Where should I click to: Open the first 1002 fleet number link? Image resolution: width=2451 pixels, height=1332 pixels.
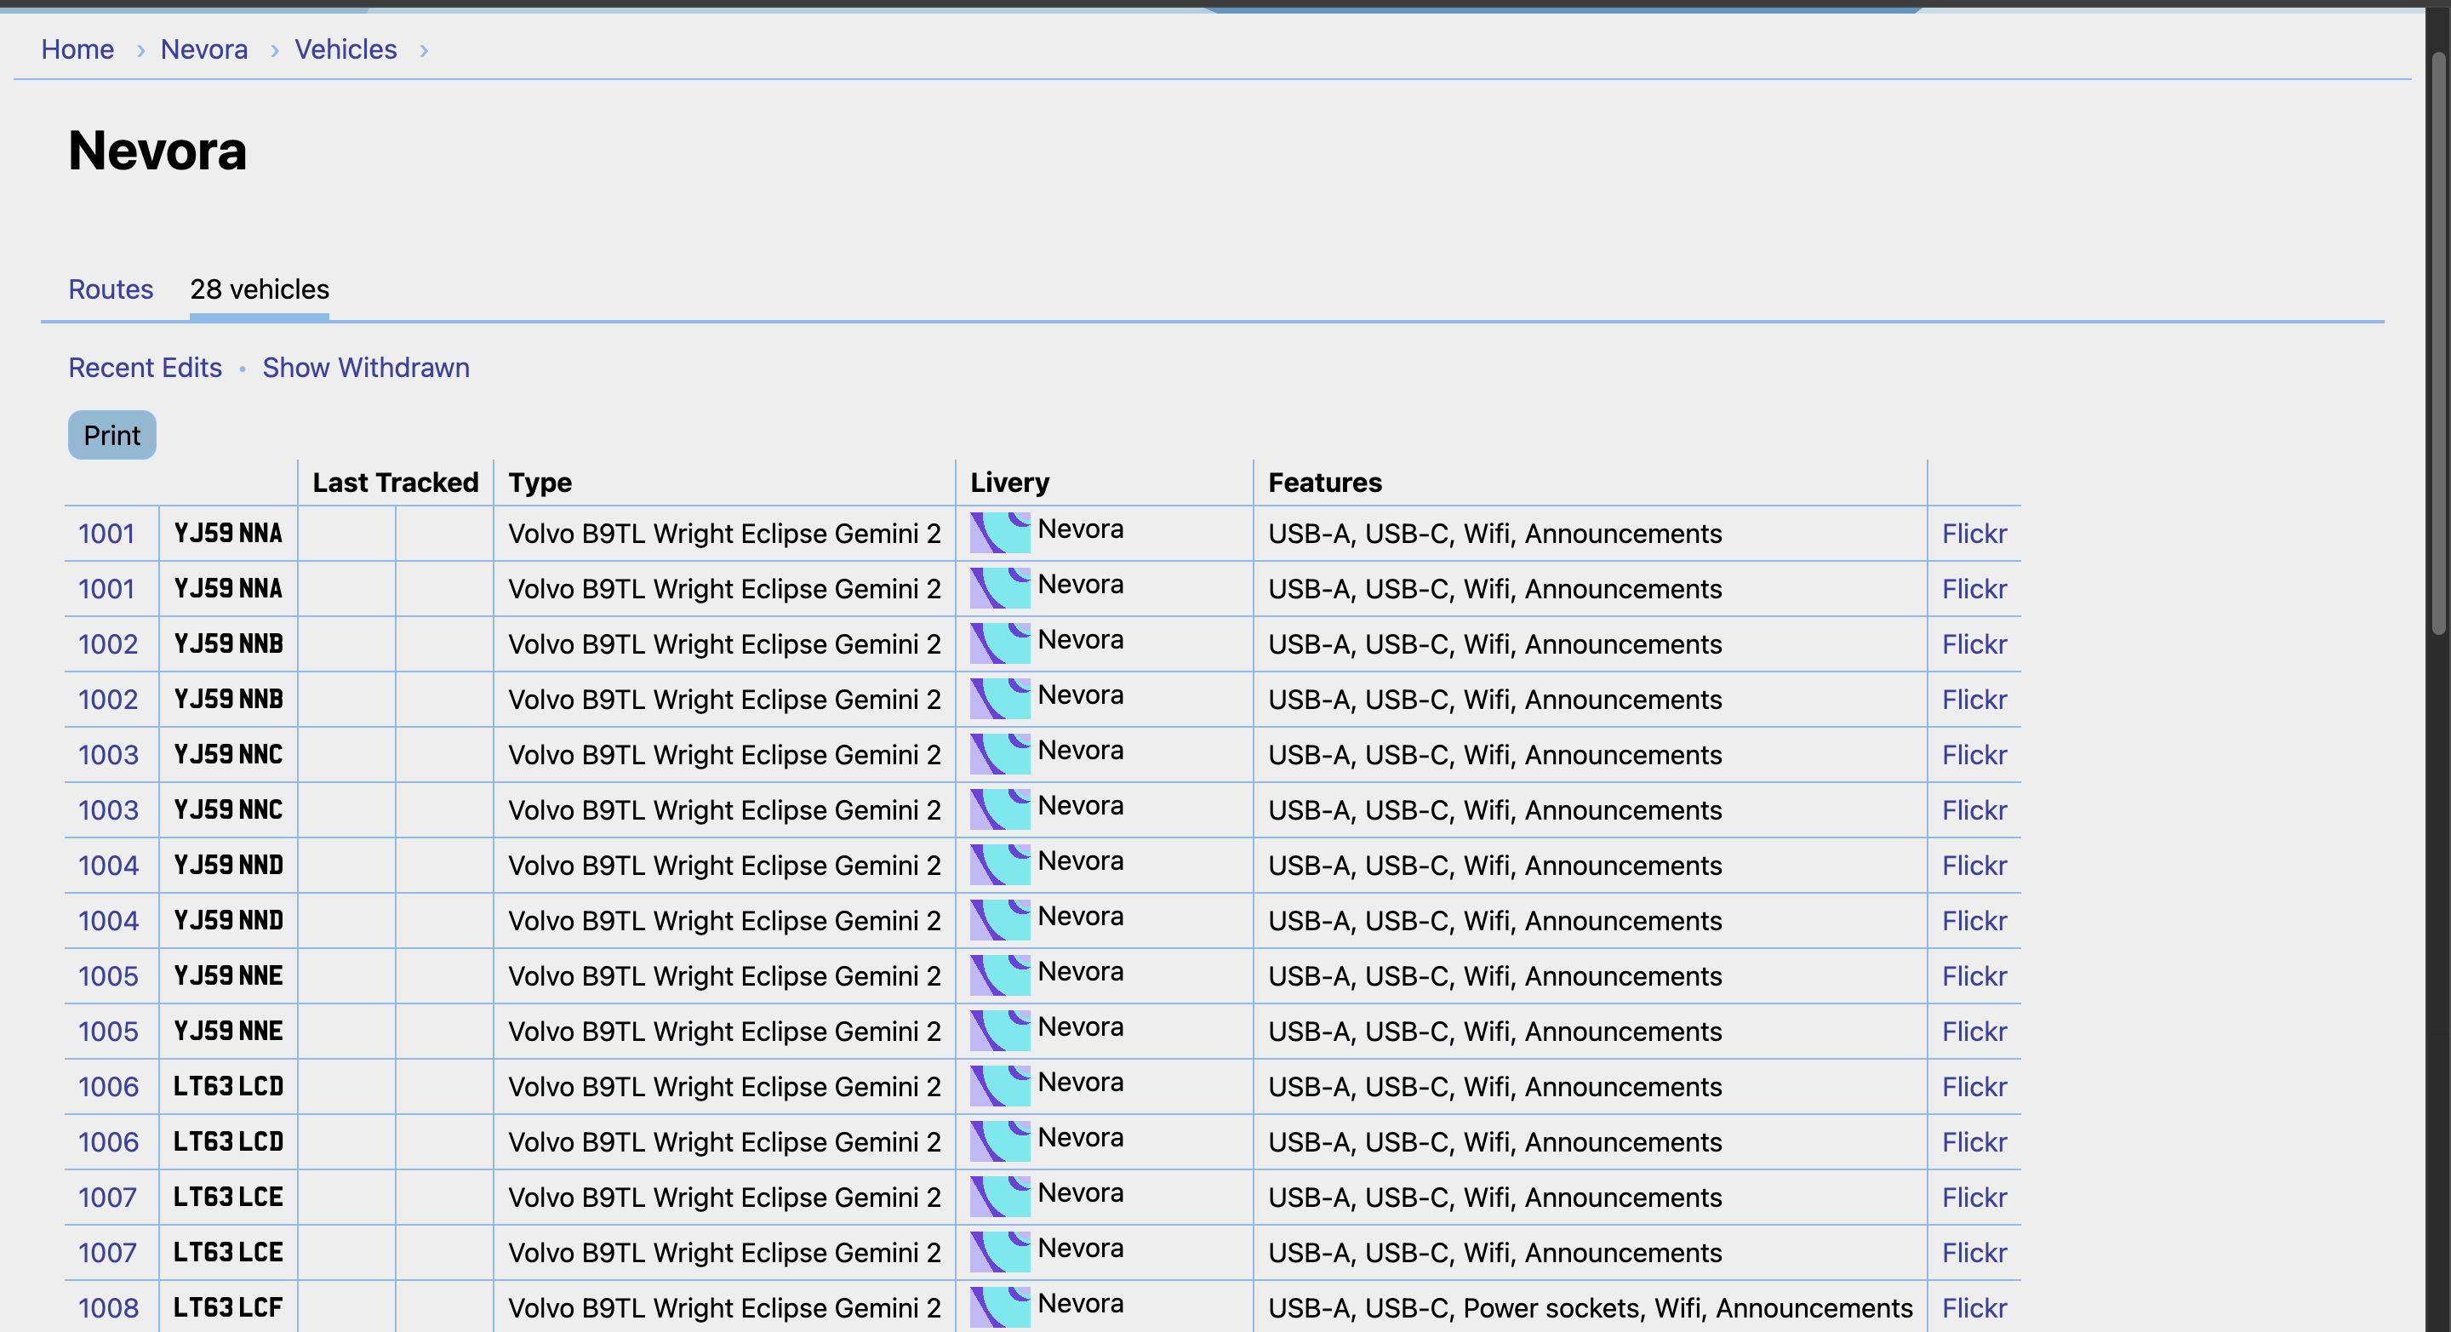[108, 644]
